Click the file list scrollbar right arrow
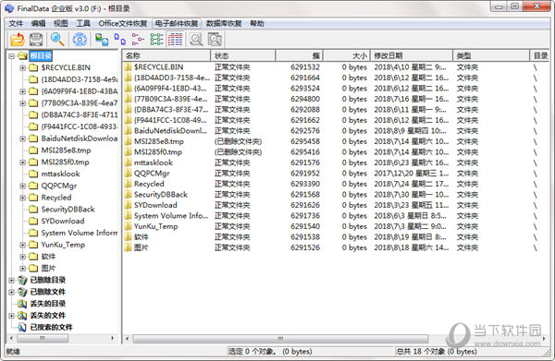Image resolution: width=555 pixels, height=361 pixels. pyautogui.click(x=543, y=339)
